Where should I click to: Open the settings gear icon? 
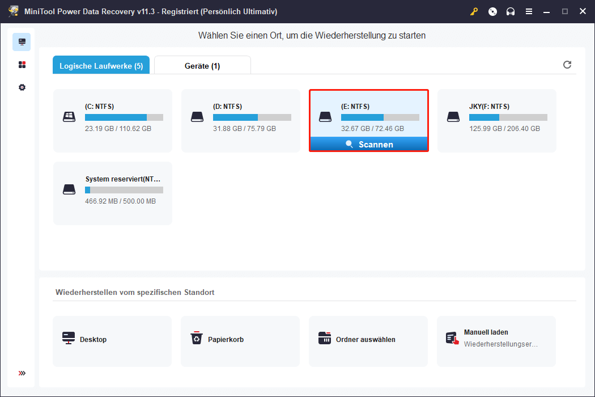pyautogui.click(x=22, y=87)
